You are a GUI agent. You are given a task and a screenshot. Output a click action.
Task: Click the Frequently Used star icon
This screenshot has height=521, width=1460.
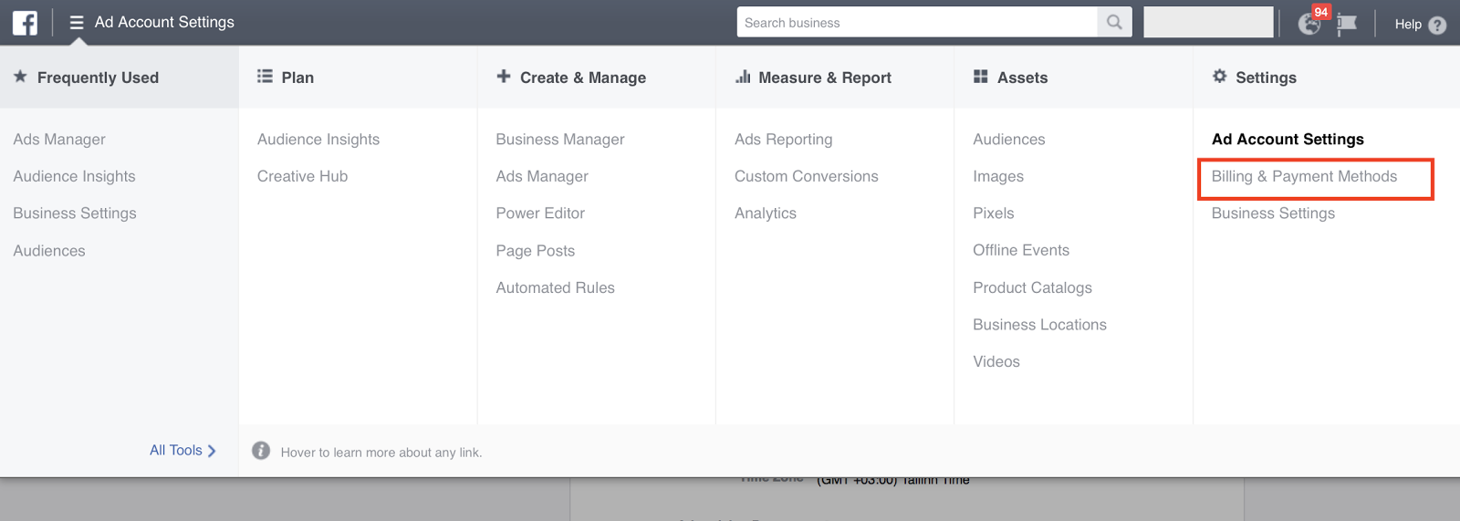click(20, 78)
